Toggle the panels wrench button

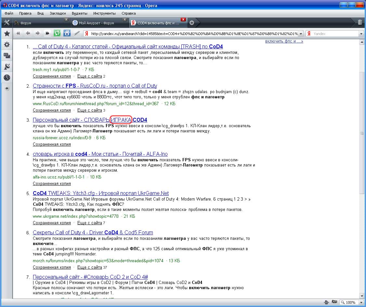click(x=7, y=23)
